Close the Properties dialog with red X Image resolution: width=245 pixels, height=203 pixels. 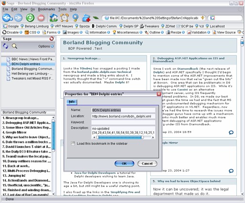[x=159, y=94]
